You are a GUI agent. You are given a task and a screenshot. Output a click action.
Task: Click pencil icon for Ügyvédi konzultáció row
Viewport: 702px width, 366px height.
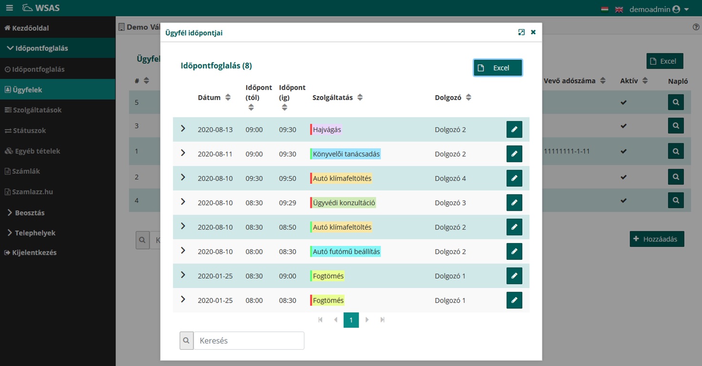(x=514, y=203)
